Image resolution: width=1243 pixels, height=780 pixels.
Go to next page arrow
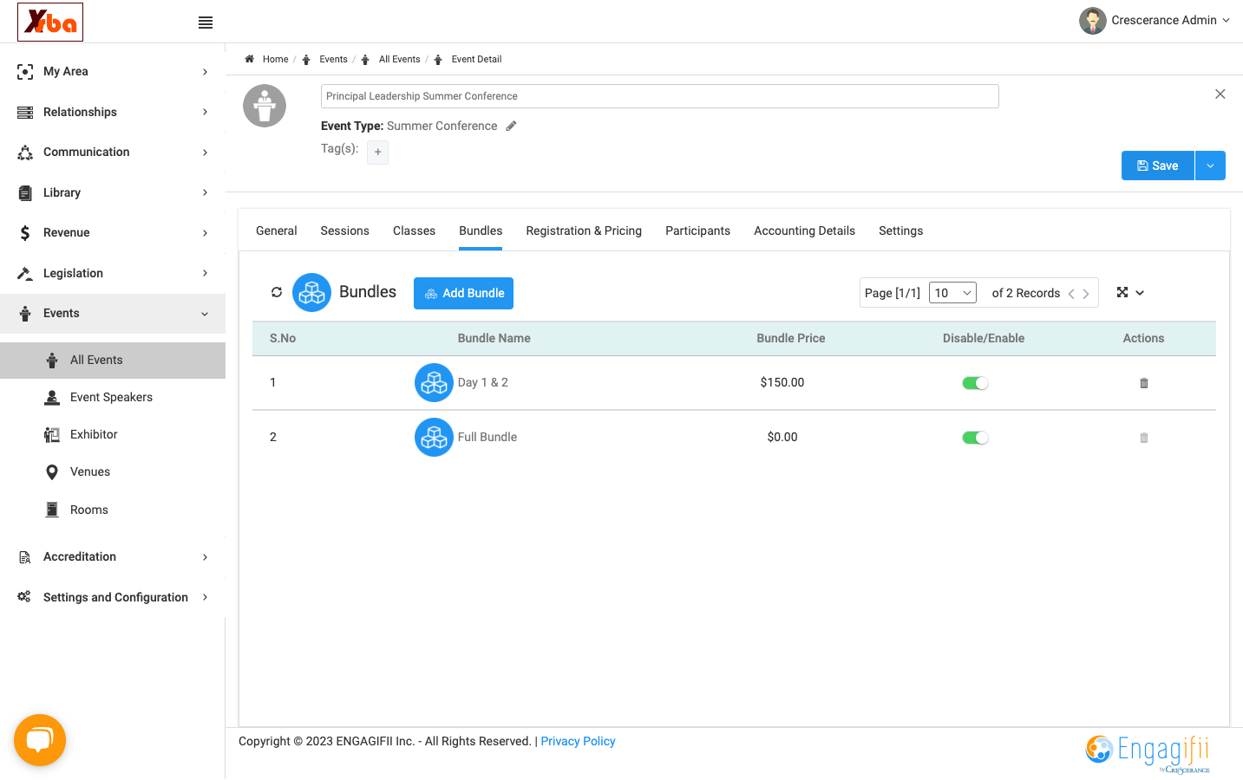[1085, 294]
